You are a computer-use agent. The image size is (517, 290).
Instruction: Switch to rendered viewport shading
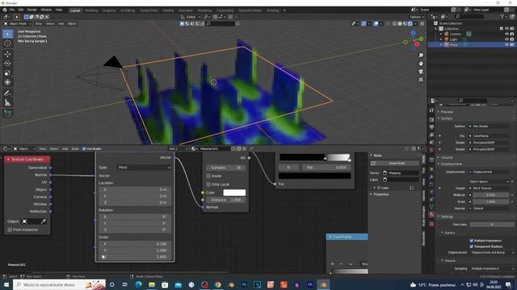410,23
